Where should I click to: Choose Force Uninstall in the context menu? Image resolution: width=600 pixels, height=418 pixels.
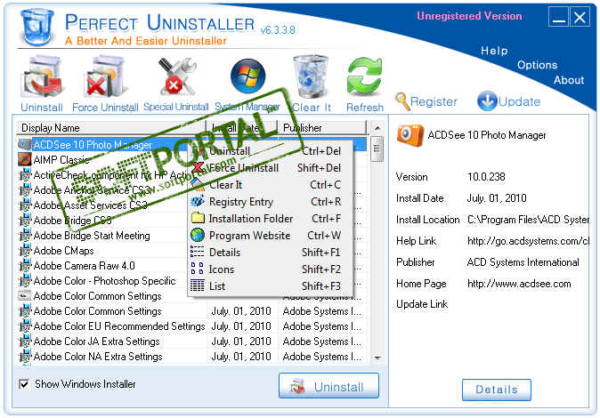coord(270,168)
